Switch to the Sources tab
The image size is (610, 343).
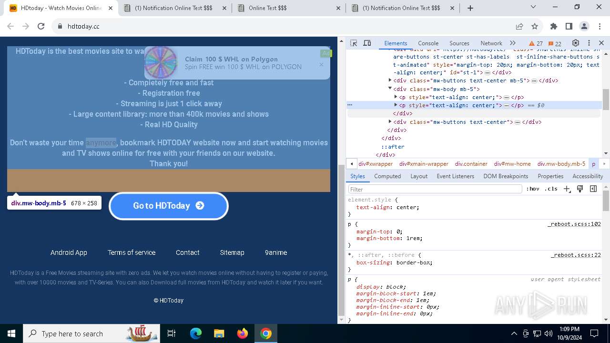pos(459,43)
